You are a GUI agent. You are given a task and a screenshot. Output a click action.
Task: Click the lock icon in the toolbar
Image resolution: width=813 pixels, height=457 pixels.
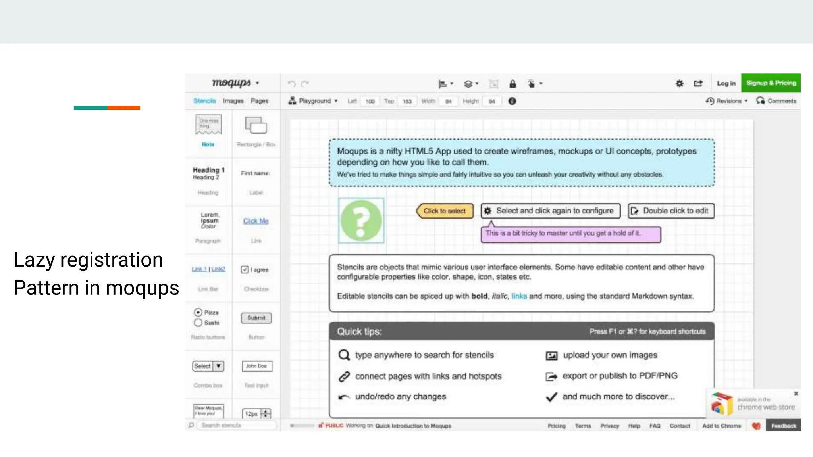pos(512,84)
